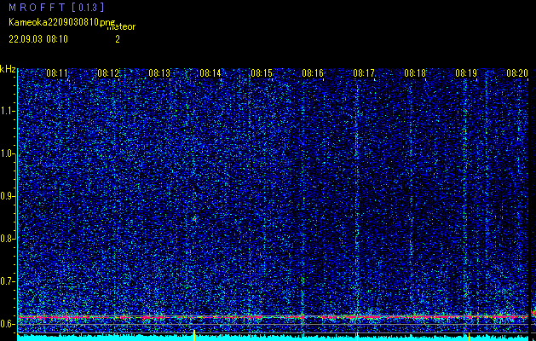Click the 1.1 frequency axis label

7,111
